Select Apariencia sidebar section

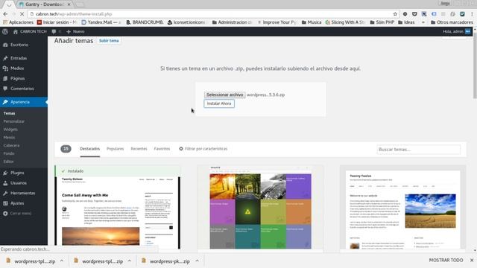click(24, 102)
